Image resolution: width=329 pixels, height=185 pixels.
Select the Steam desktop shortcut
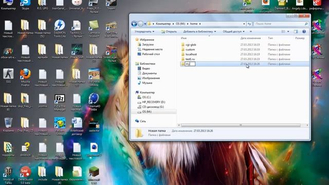click(111, 5)
